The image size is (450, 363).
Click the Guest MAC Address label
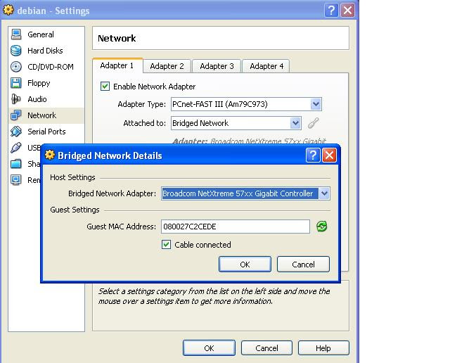coord(121,227)
